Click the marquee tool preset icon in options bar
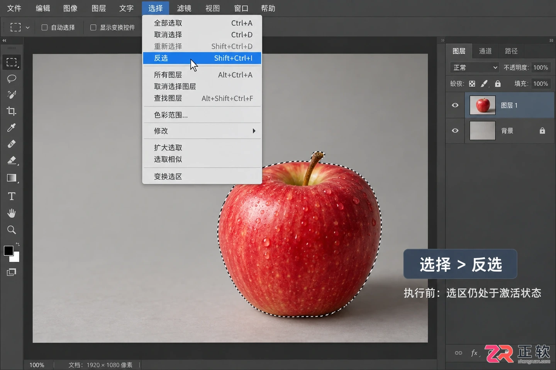This screenshot has width=556, height=370. [x=15, y=27]
